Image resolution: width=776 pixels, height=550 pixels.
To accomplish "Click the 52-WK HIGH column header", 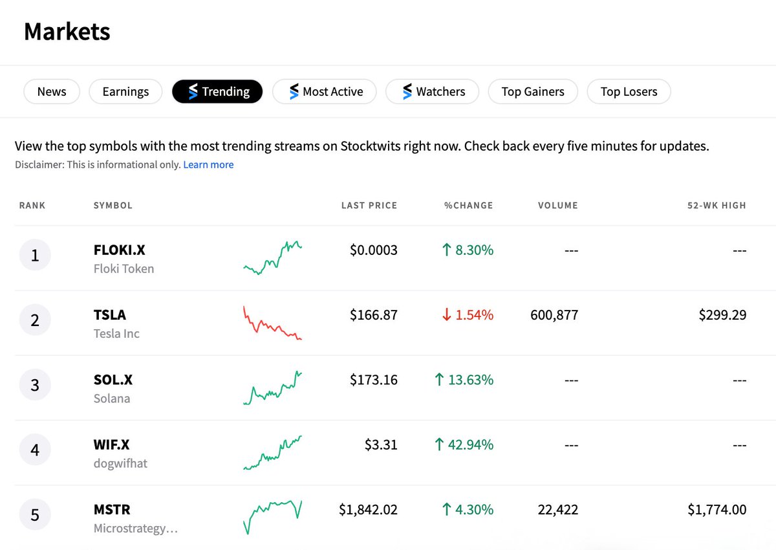I will [x=717, y=205].
